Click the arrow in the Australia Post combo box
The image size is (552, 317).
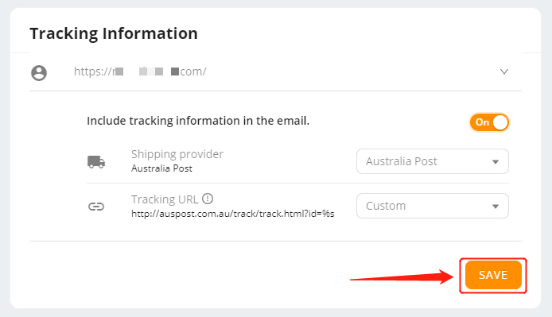click(496, 162)
